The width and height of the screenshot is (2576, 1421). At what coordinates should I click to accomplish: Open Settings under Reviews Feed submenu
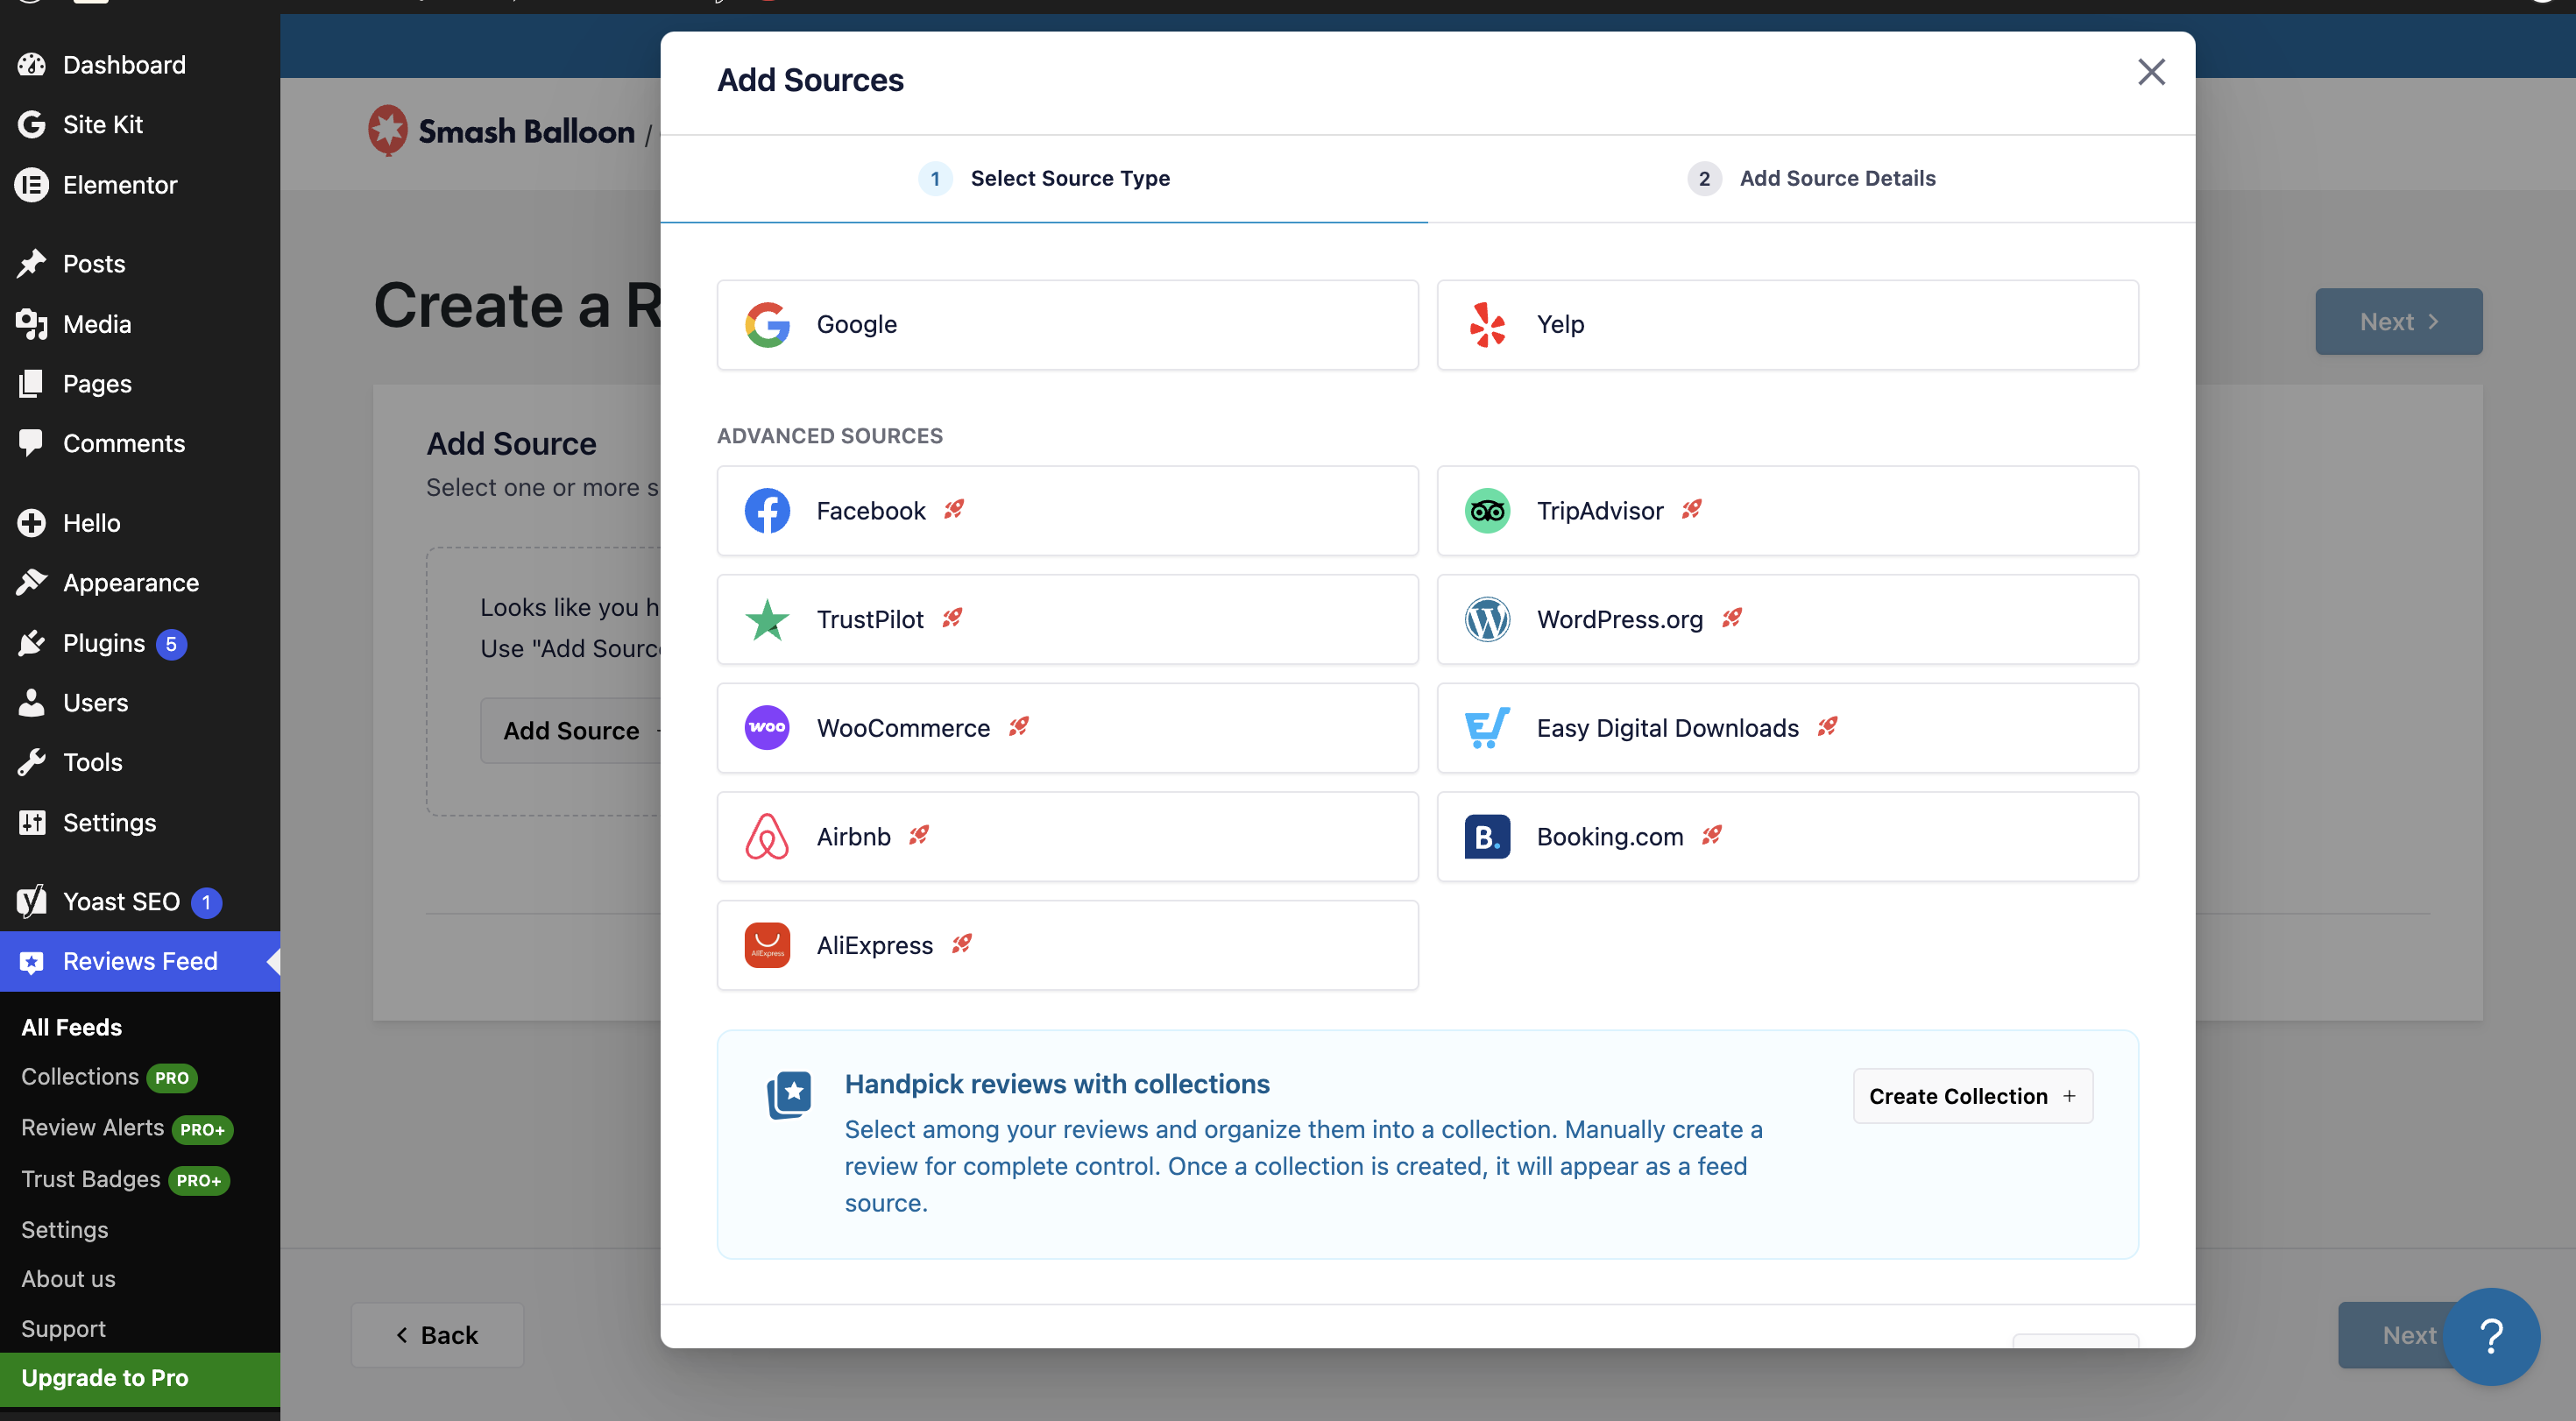[65, 1230]
